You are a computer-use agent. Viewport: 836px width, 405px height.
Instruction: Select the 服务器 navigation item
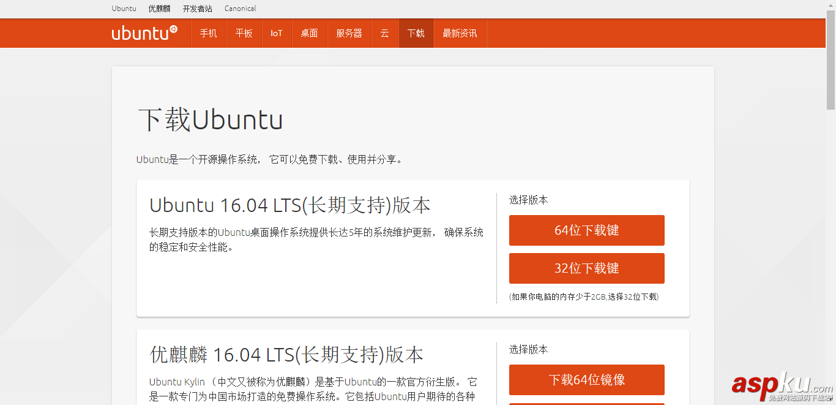pos(349,33)
